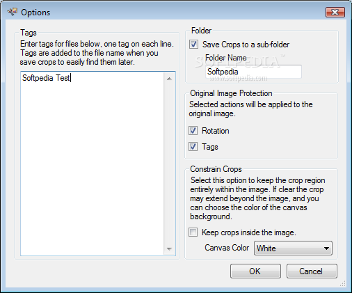Click the Cancel button

[x=312, y=271]
